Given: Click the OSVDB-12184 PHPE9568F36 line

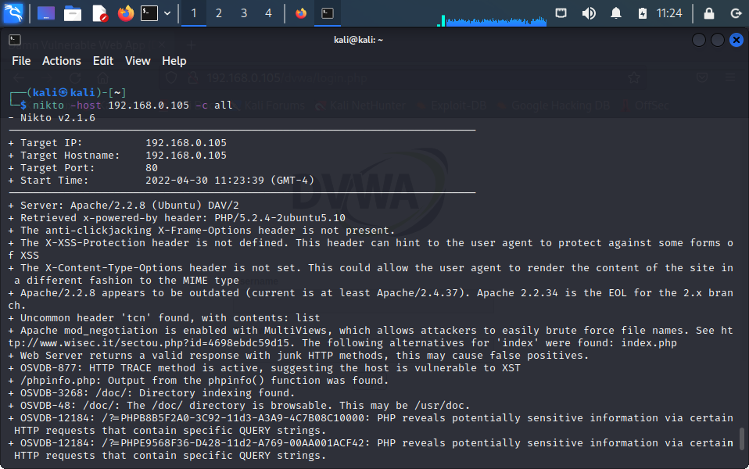Looking at the screenshot, I should click(x=371, y=449).
